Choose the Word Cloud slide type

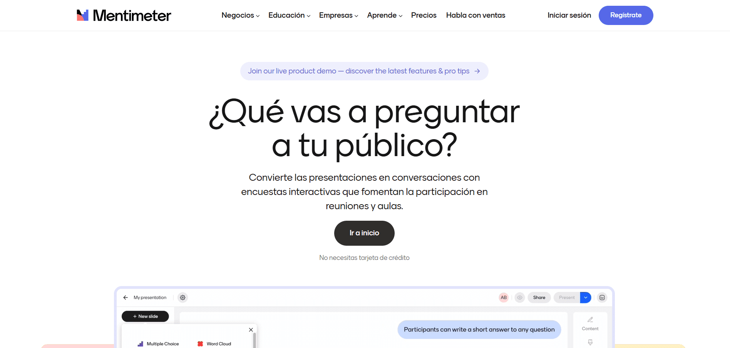click(x=214, y=344)
